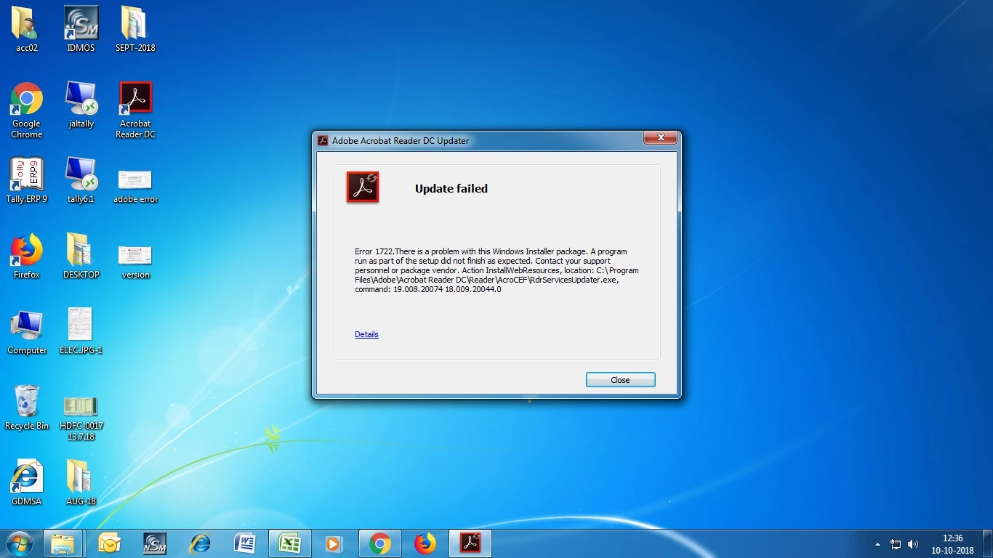Open the Outlook taskbar icon

tap(109, 543)
